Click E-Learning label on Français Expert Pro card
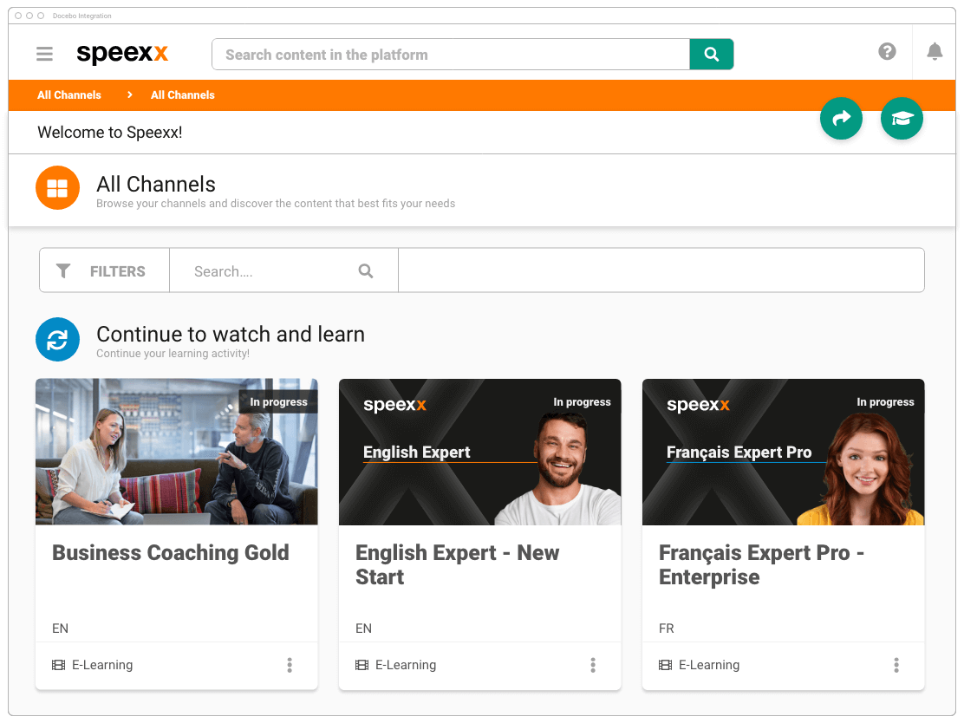 coord(709,665)
